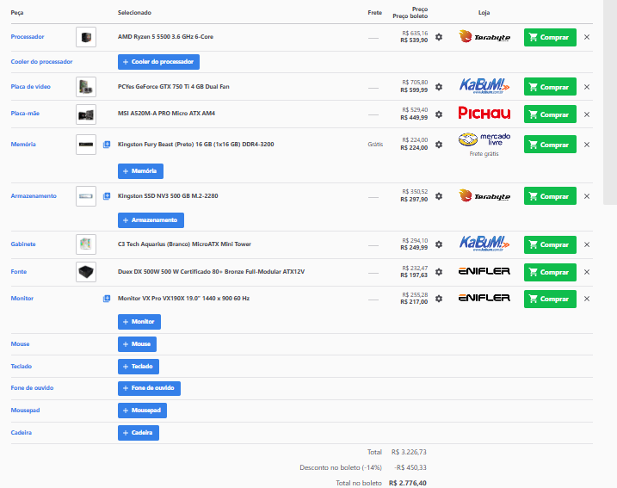
Task: Open price settings gear for Fonte row
Action: point(439,272)
